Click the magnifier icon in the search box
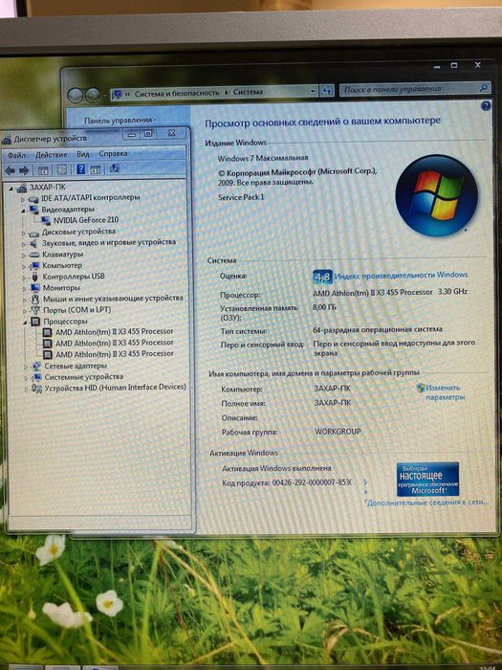Screen dimensions: 502x670 click(484, 88)
